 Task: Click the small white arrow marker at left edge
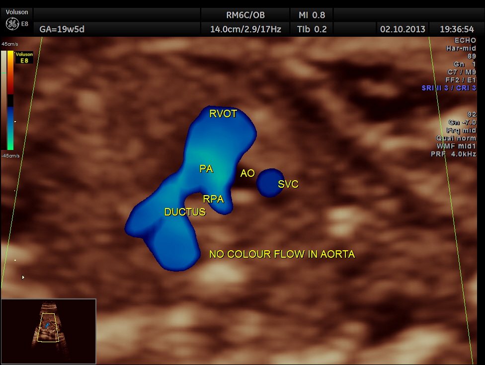(x=23, y=277)
